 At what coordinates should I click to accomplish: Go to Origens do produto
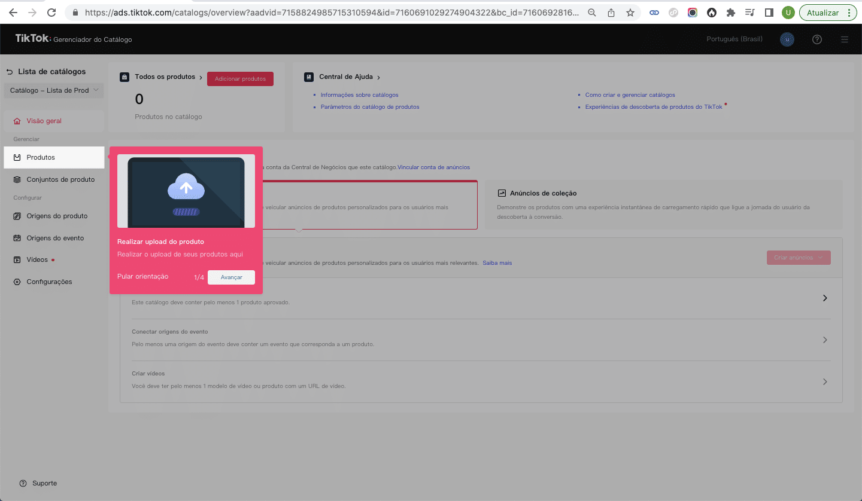[54, 216]
